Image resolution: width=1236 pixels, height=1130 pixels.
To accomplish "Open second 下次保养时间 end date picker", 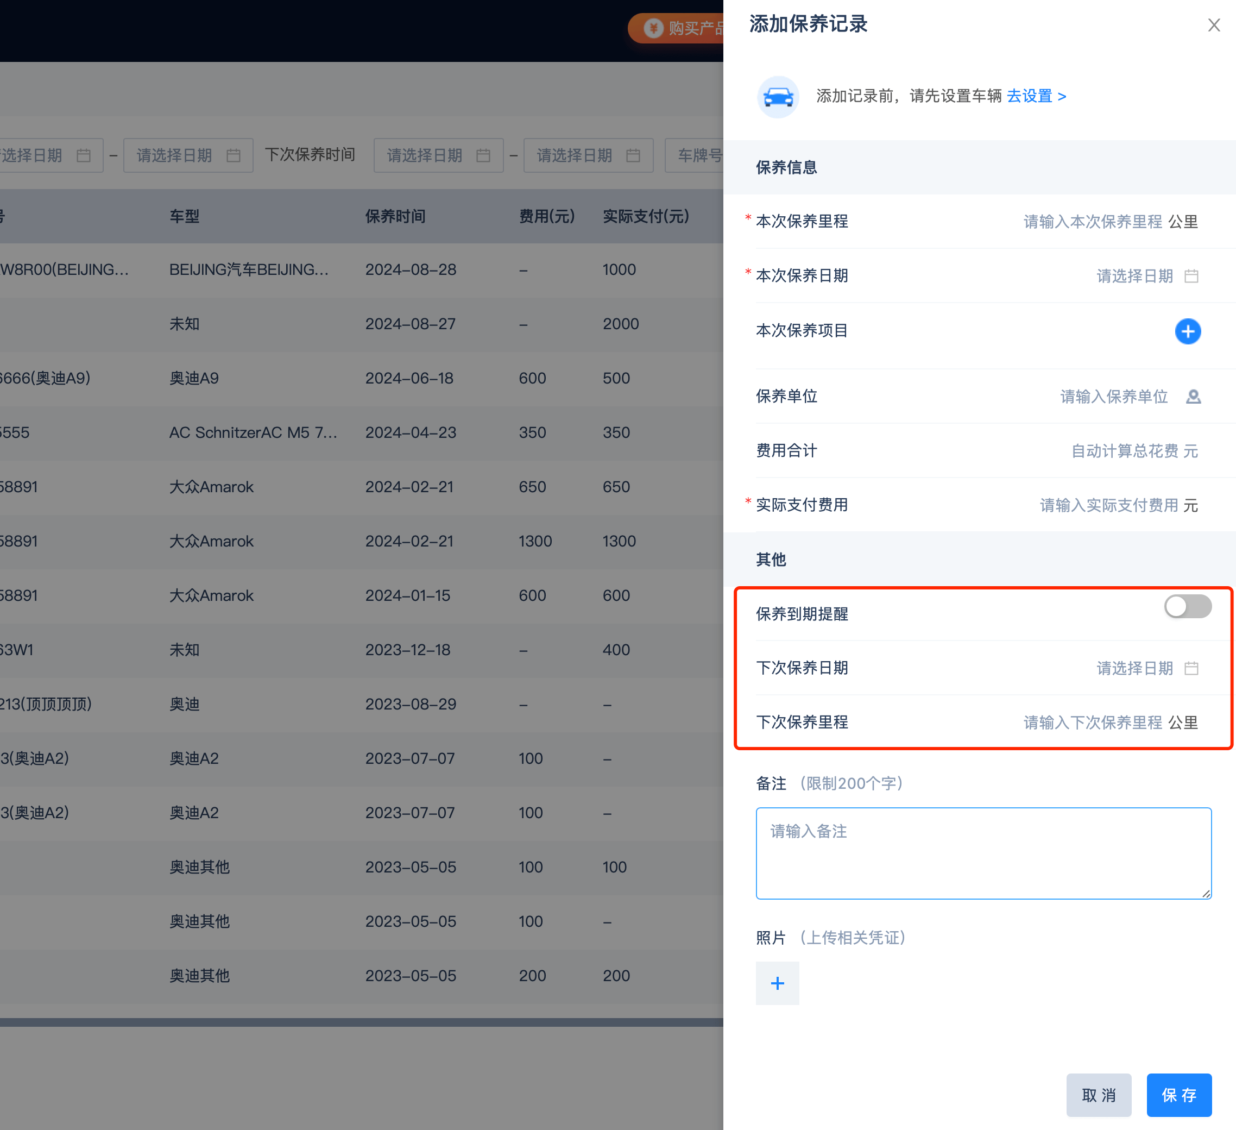I will pyautogui.click(x=588, y=155).
